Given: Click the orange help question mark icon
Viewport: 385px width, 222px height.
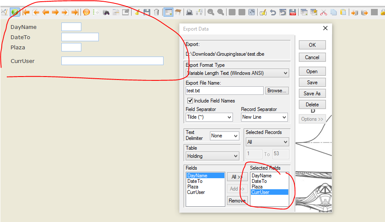Looking at the screenshot, I should [86, 12].
